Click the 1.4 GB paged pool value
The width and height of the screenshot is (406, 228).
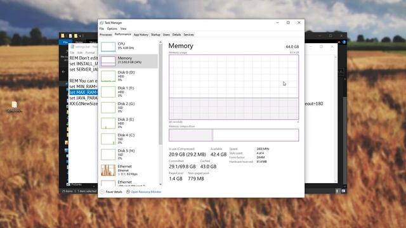176,179
